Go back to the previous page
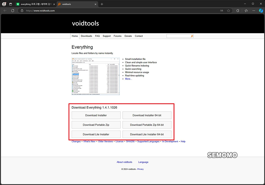Screen dimensions: 265x185 coord(5,11)
